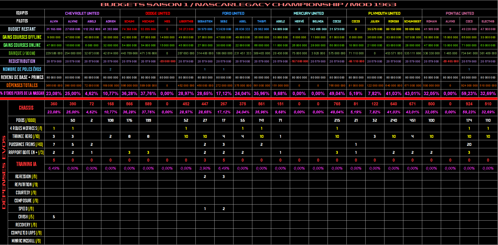Select the TRAINING IA section label
Image resolution: width=498 pixels, height=245 pixels.
[x=26, y=164]
